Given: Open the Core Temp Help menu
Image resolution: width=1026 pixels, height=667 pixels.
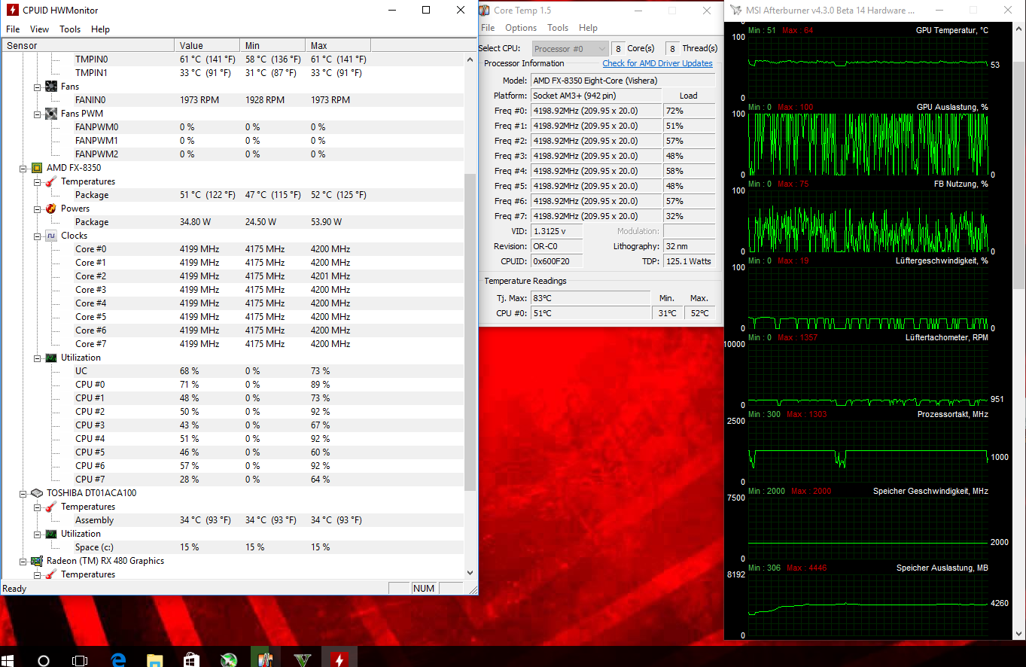Looking at the screenshot, I should coord(588,28).
